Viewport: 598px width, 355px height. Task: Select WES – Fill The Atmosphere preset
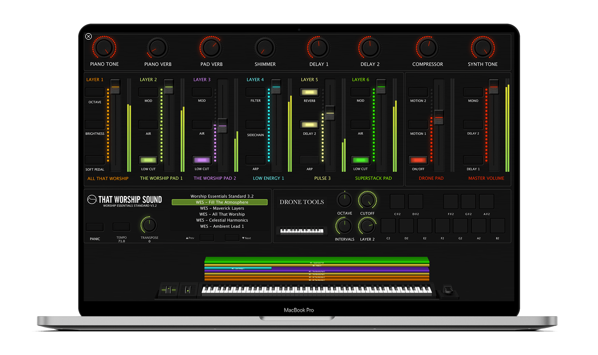tap(219, 202)
